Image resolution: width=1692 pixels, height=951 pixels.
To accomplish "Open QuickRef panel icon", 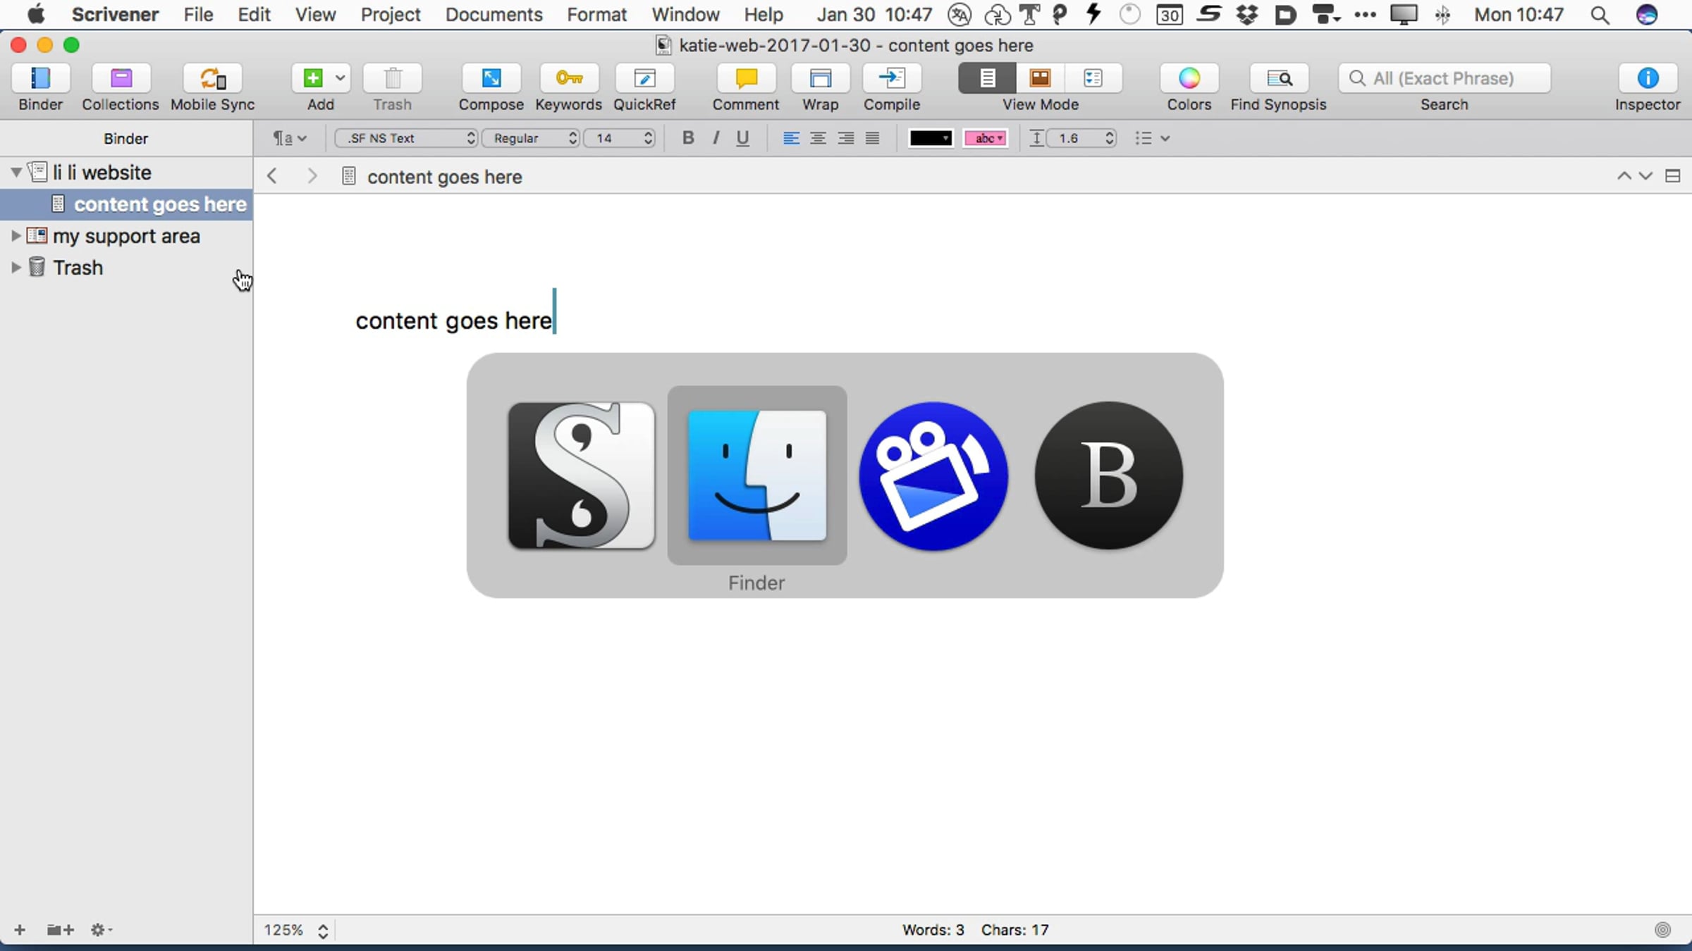I will click(x=644, y=78).
